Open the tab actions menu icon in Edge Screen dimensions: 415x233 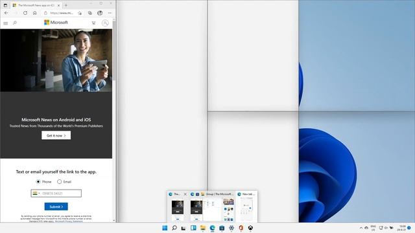point(5,5)
